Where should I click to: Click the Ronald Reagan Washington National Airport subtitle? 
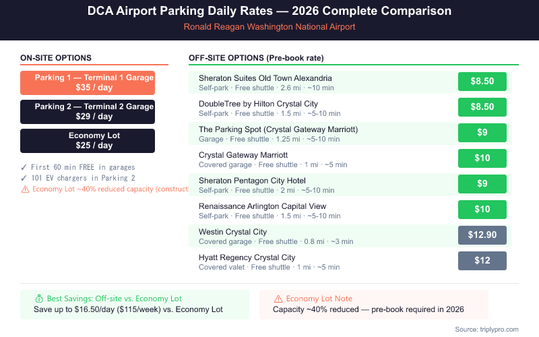point(269,27)
